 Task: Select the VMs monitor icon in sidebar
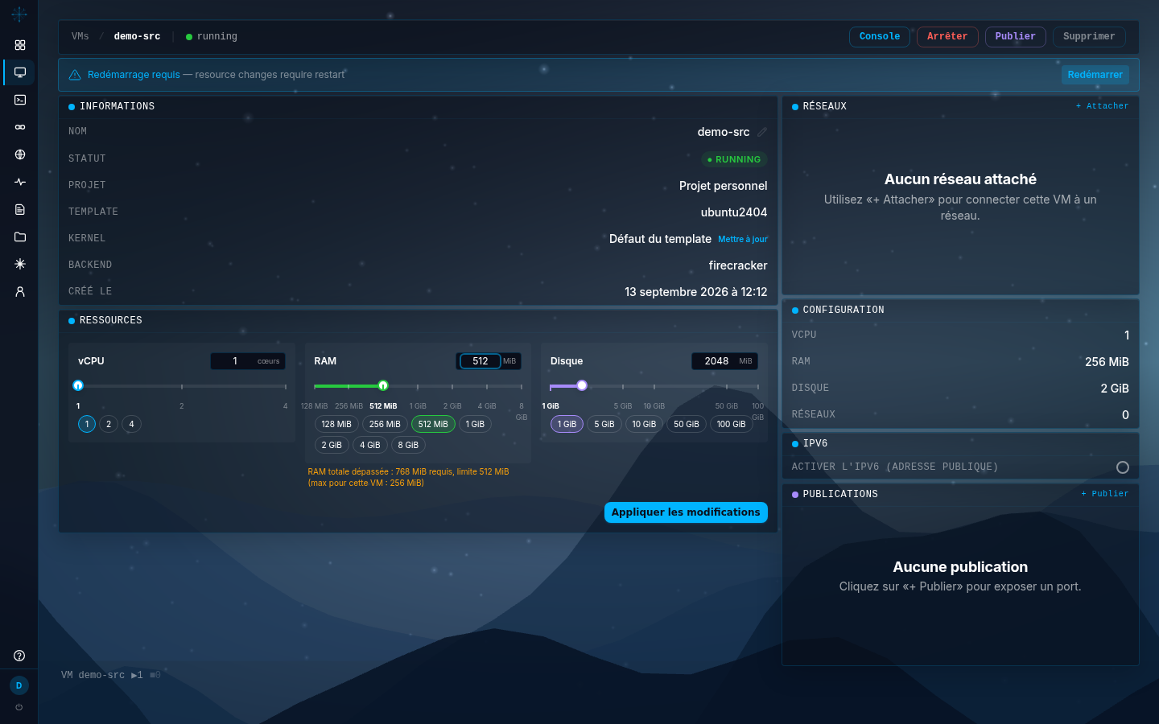point(20,72)
